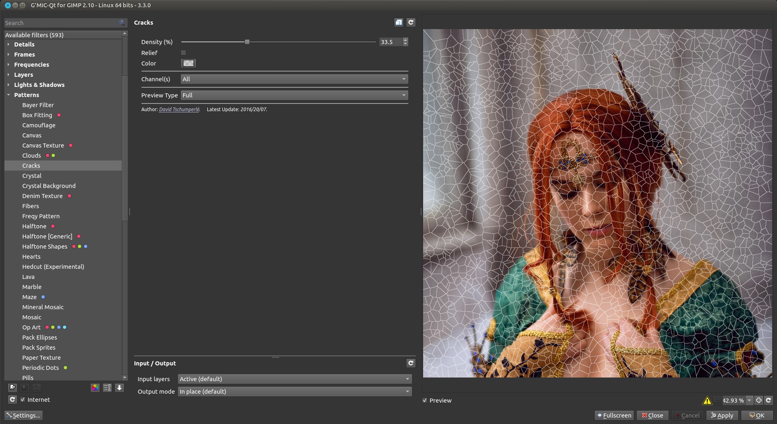The image size is (777, 424).
Task: Select the Freqy Pattern filter
Action: pos(41,216)
